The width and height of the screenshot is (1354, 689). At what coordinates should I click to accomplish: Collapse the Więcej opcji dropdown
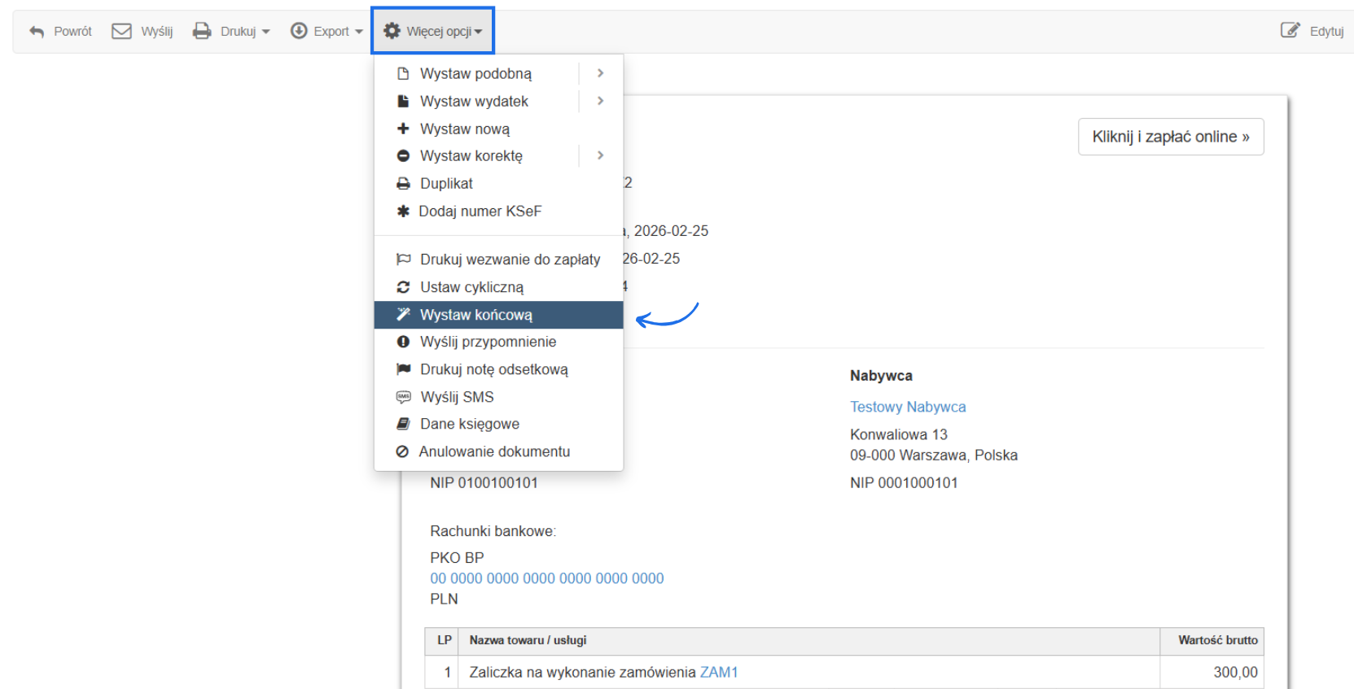pos(433,32)
